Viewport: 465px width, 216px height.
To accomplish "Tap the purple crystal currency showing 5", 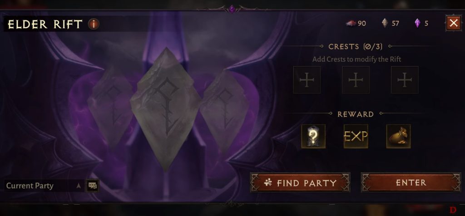I will pos(417,23).
